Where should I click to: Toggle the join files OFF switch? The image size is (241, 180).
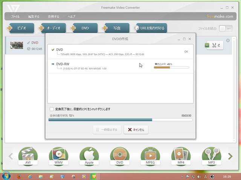coord(225,28)
